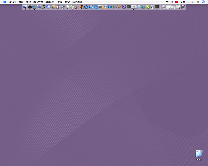
Task: Open the round purple icon in dock
Action: [x=124, y=7]
